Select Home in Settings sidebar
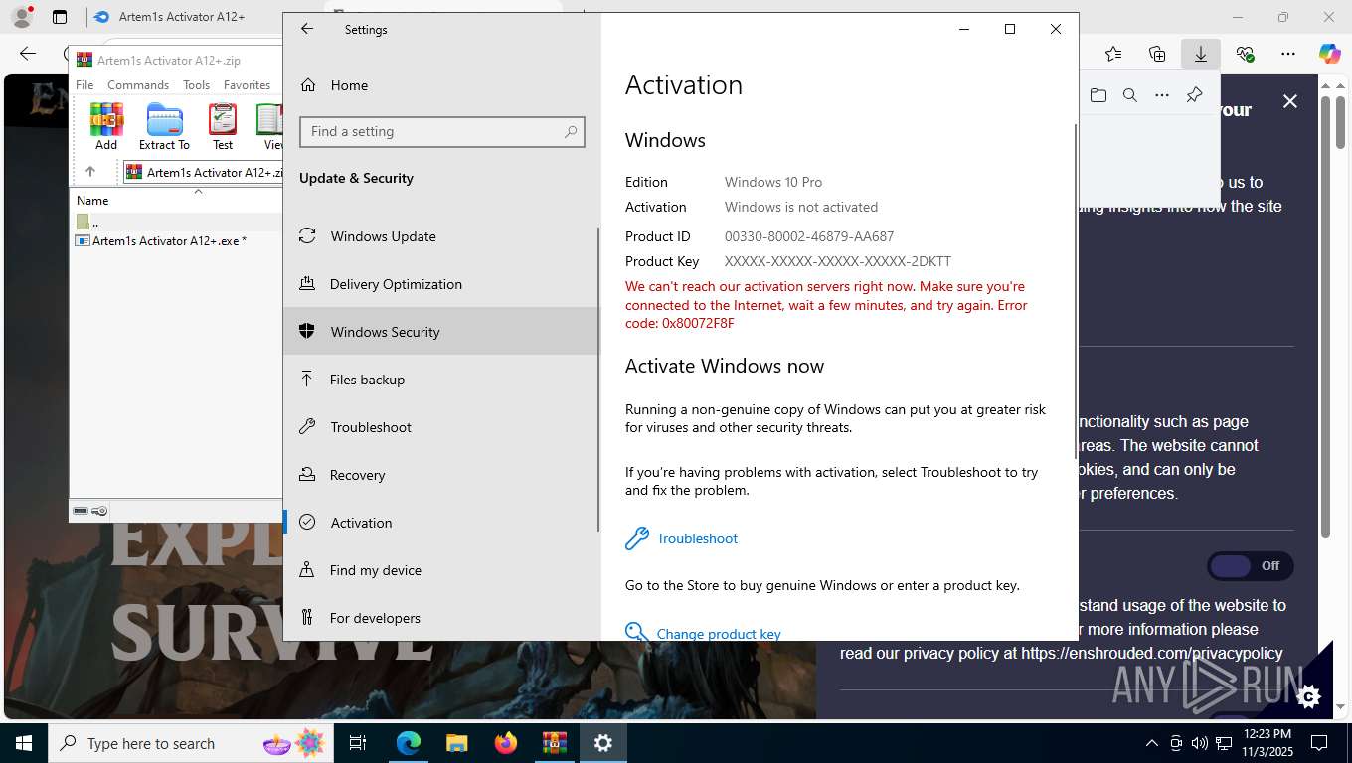Image resolution: width=1352 pixels, height=763 pixels. 442,85
